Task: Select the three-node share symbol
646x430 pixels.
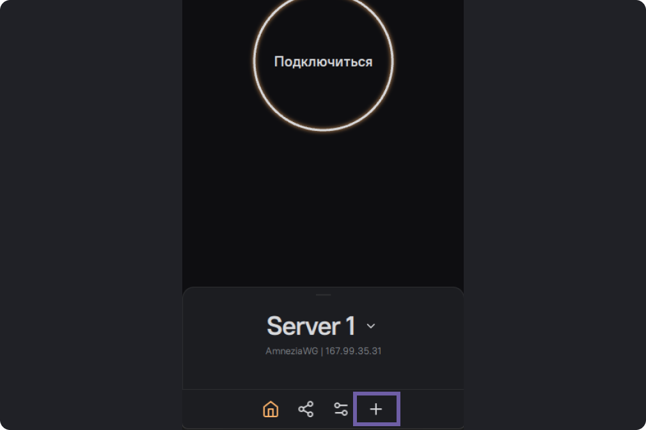Action: click(306, 409)
